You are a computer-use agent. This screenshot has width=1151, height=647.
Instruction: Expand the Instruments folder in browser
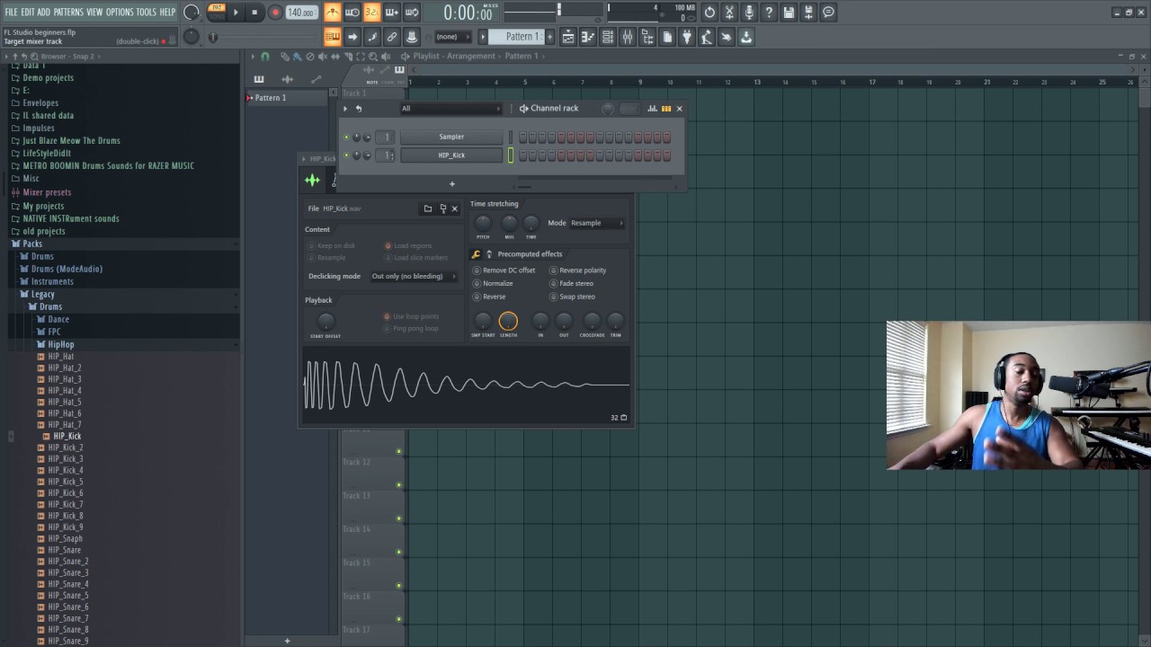pyautogui.click(x=52, y=281)
